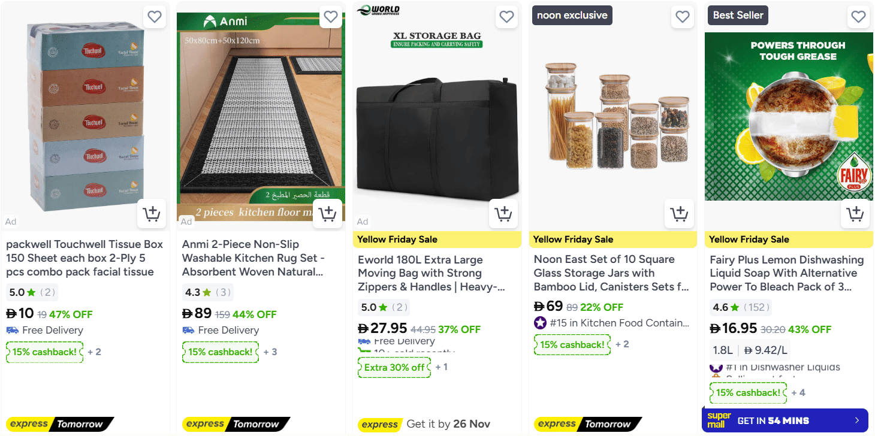
Task: Add Touchwell tissue box to cart
Action: pos(152,213)
